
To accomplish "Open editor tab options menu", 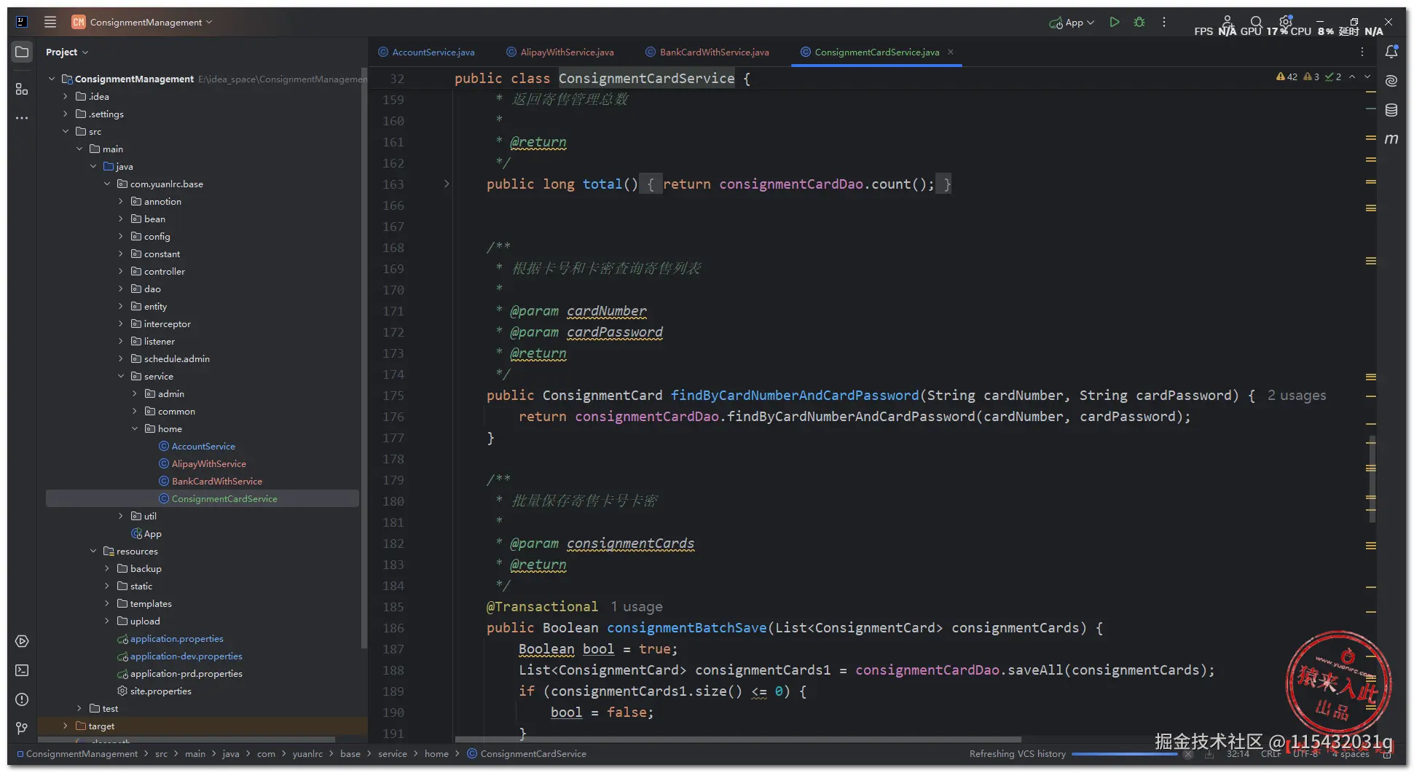I will tap(1362, 52).
